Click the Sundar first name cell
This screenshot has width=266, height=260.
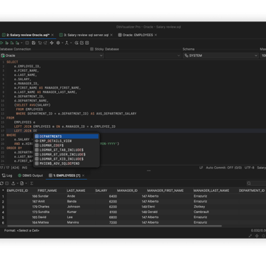(x=43, y=196)
